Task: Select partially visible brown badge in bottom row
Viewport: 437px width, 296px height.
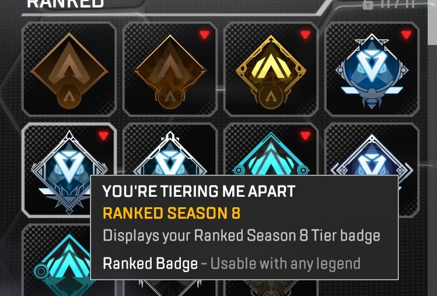Action: click(x=271, y=288)
